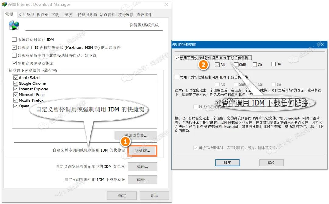The image size is (329, 204).
Task: Toggle 使用下列快捷键暂停调用 IDM checkbox
Action: pos(177,58)
